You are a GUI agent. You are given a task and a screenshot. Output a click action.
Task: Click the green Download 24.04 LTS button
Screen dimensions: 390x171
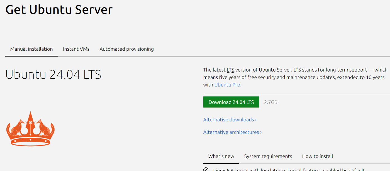[231, 102]
